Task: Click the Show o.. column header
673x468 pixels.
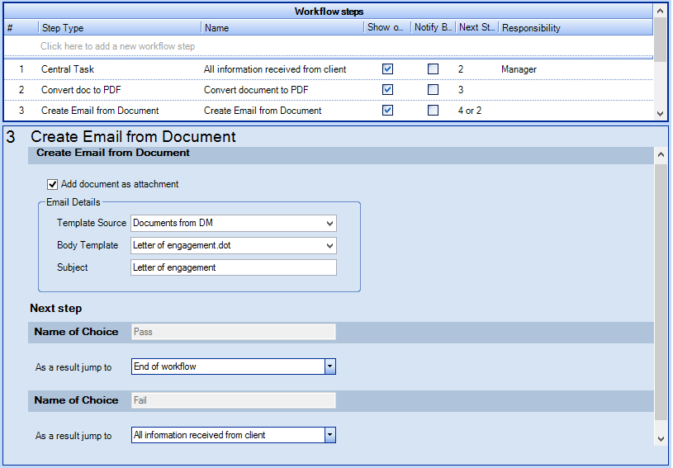Action: (387, 28)
